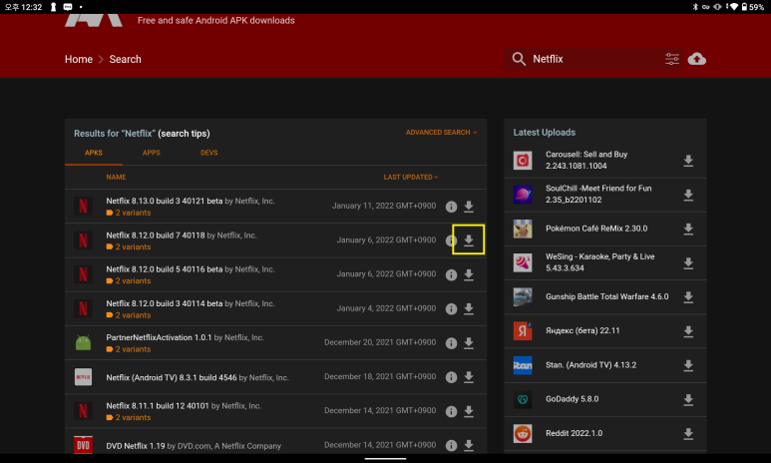Open the message notification in status bar
771x463 pixels.
pyautogui.click(x=68, y=7)
